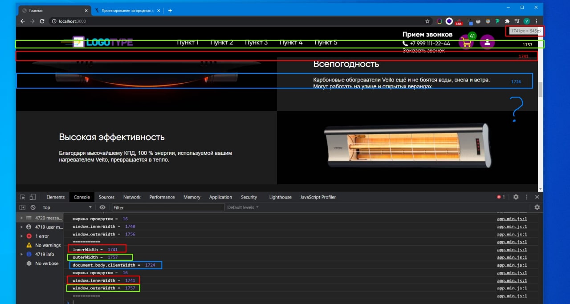The width and height of the screenshot is (570, 304).
Task: Switch to the Sources tab
Action: tap(106, 197)
